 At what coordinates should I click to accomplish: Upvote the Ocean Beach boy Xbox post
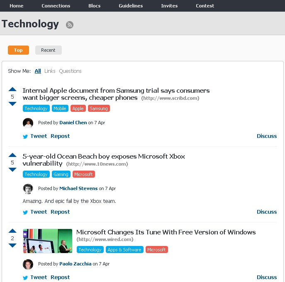pyautogui.click(x=12, y=155)
